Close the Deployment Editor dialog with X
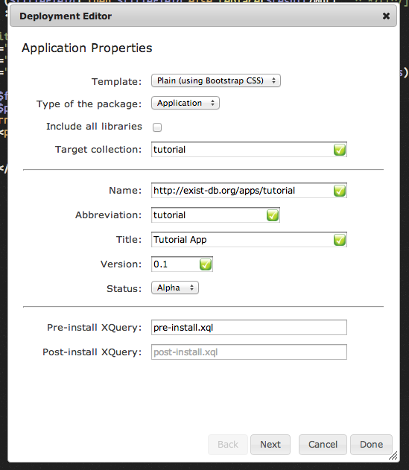The image size is (409, 470). point(386,16)
